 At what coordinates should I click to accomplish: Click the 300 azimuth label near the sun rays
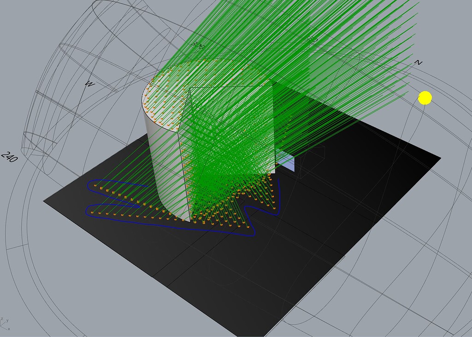pos(198,45)
